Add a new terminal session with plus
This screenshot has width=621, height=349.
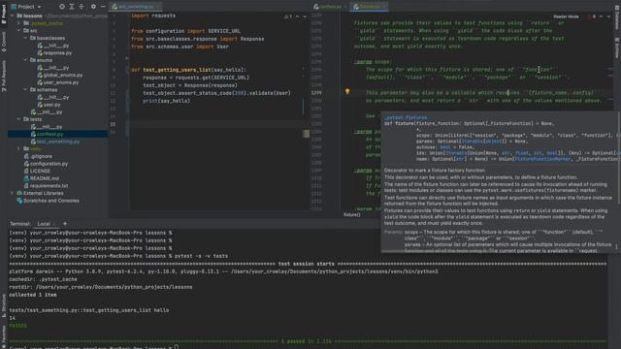65,224
